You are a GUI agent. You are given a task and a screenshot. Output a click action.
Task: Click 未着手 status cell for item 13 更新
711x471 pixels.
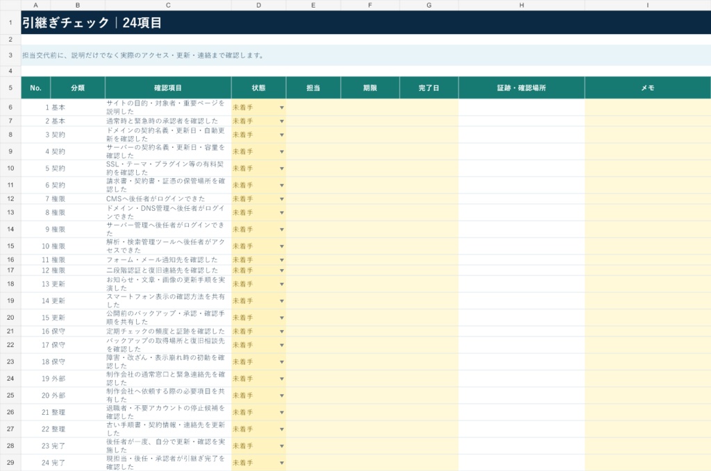click(258, 284)
